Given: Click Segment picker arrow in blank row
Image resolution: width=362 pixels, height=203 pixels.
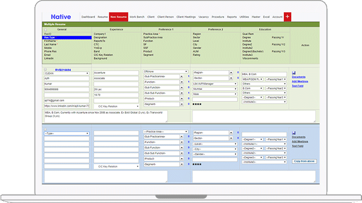Looking at the screenshot, I should tap(182, 165).
